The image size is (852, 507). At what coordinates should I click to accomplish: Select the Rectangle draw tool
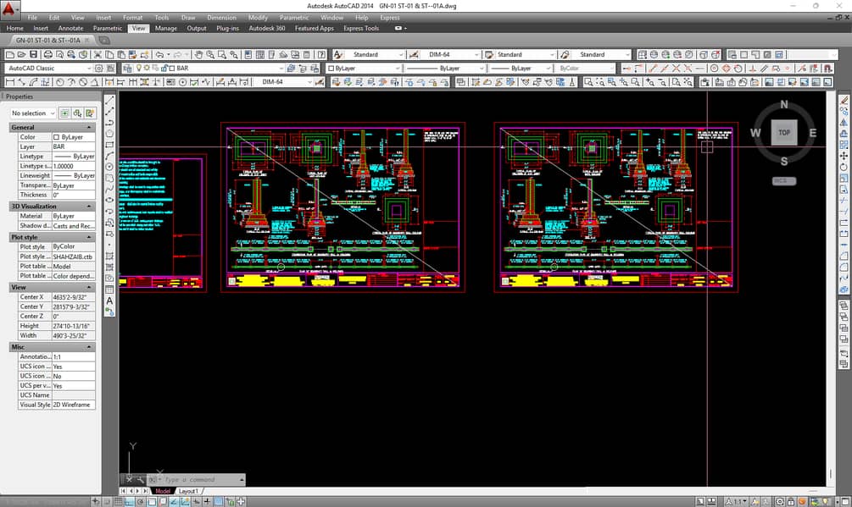109,145
